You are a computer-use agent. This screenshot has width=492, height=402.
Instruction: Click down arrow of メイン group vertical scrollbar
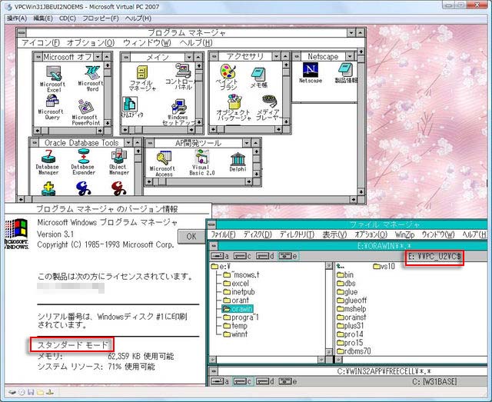tap(199, 122)
